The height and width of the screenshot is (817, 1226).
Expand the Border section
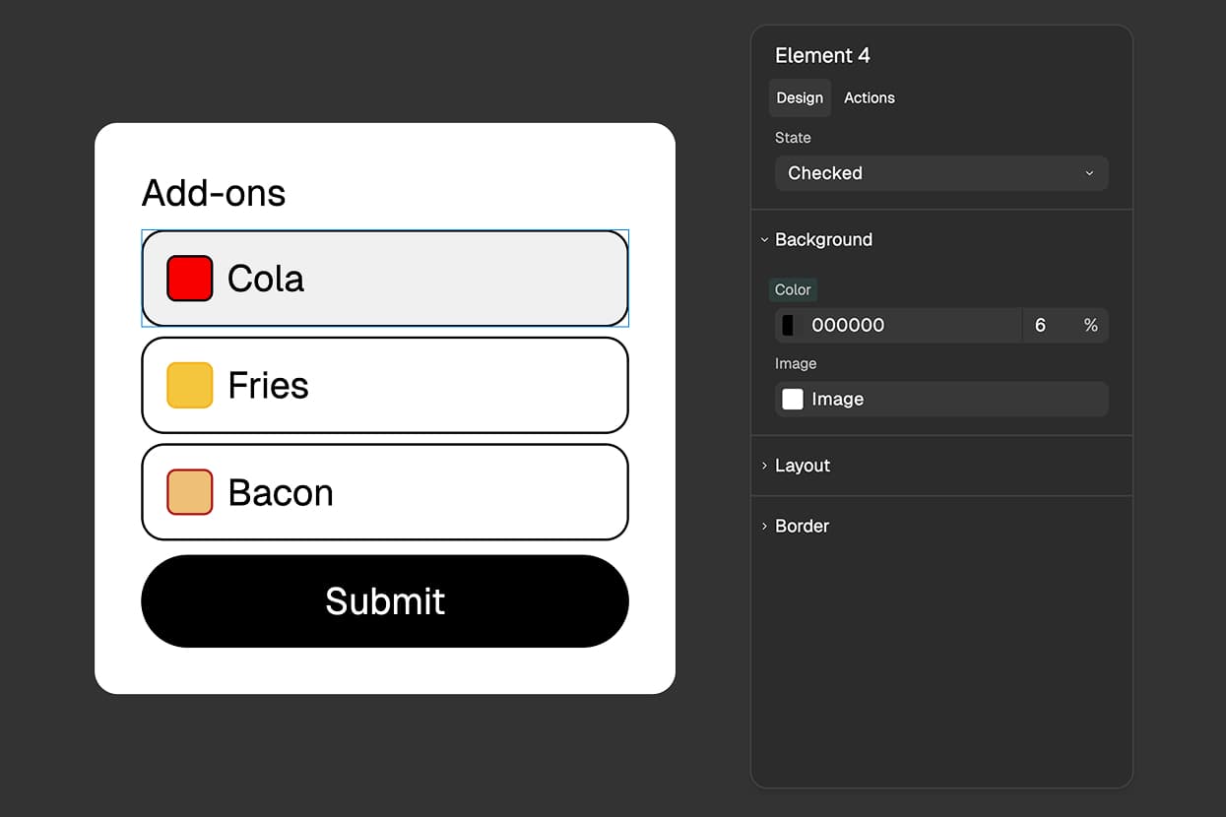(x=801, y=526)
